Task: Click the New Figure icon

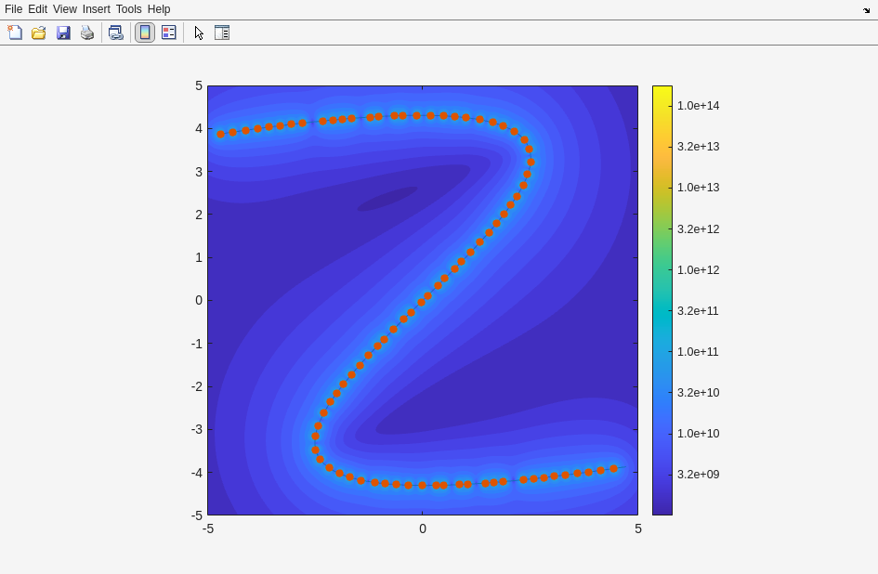Action: 15,33
